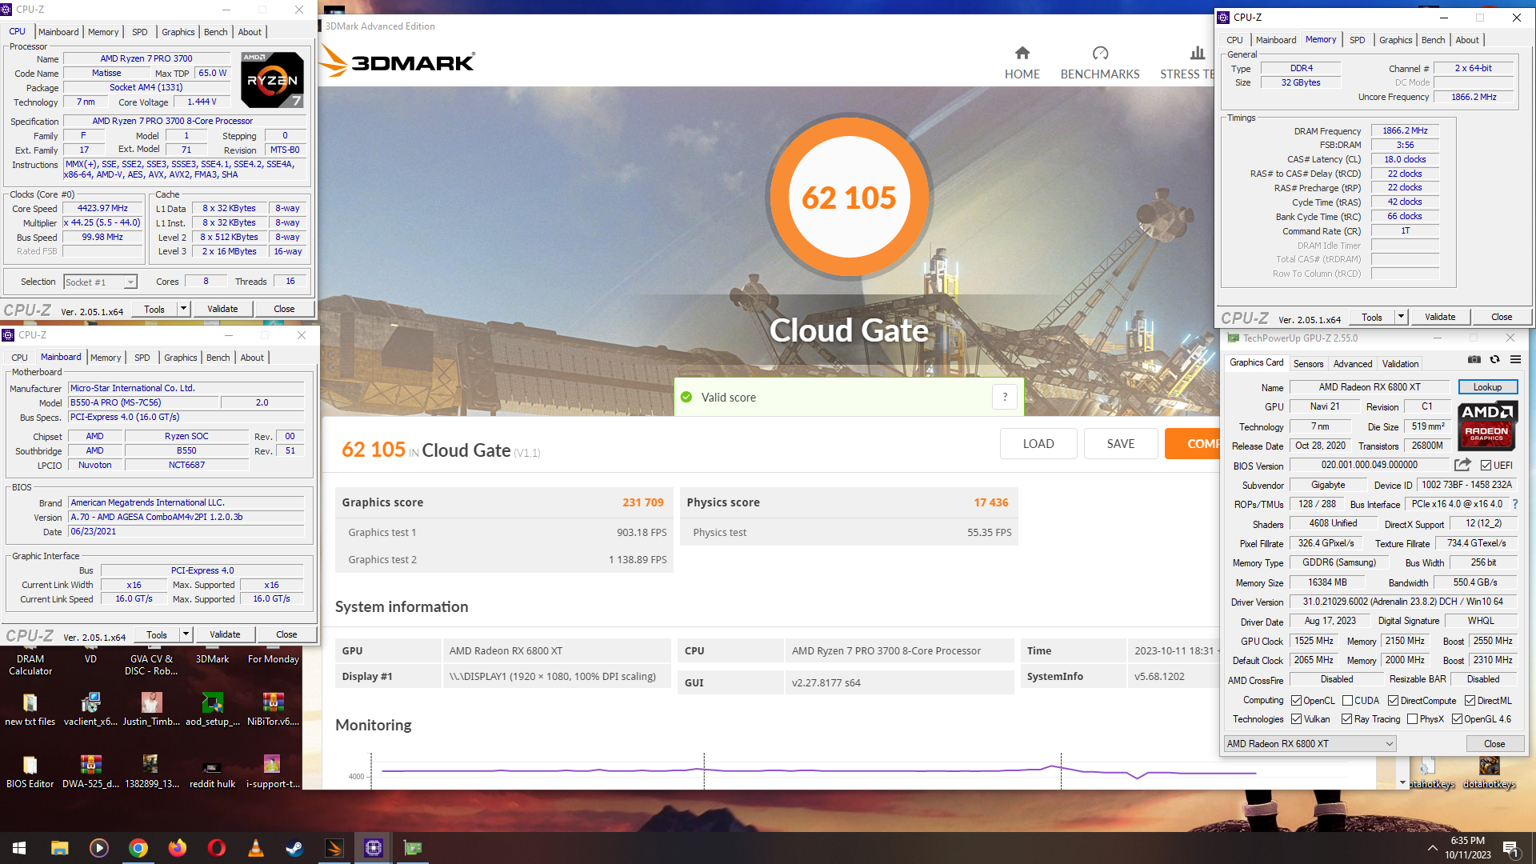This screenshot has height=864, width=1536.
Task: Click Close in the top-left CPU-Z window
Action: tap(283, 309)
